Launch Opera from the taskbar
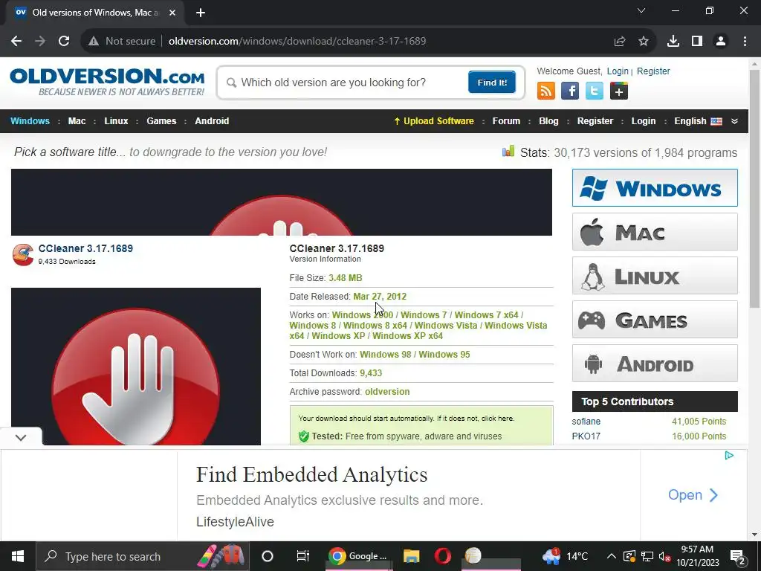The image size is (761, 571). coord(443,556)
